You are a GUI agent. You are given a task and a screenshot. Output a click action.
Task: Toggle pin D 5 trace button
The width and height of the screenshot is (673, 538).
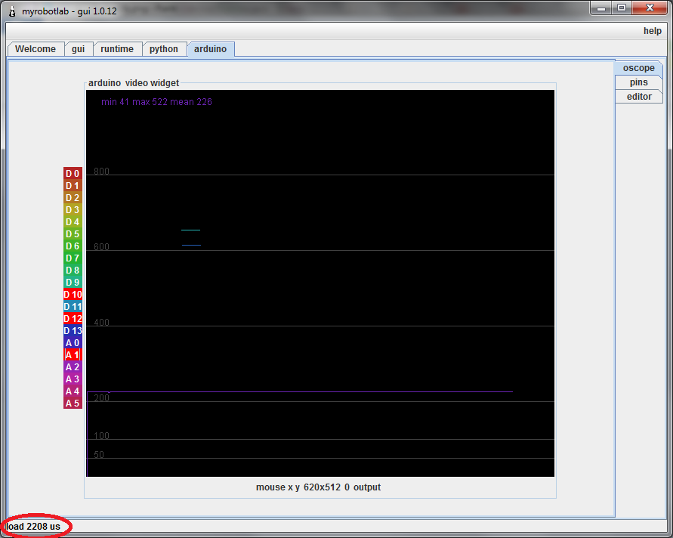click(x=73, y=234)
